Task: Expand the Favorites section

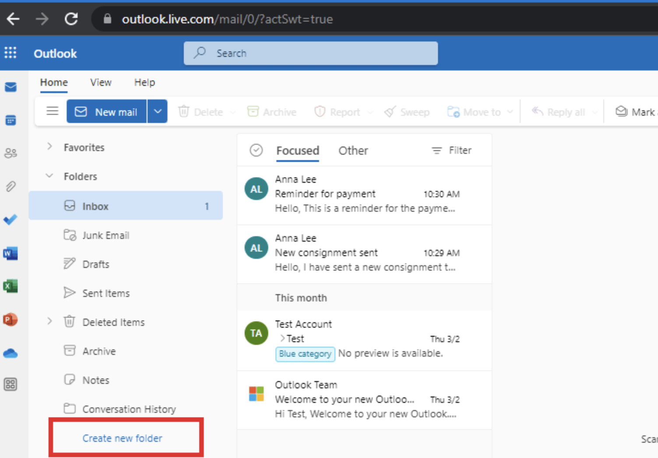Action: point(49,147)
